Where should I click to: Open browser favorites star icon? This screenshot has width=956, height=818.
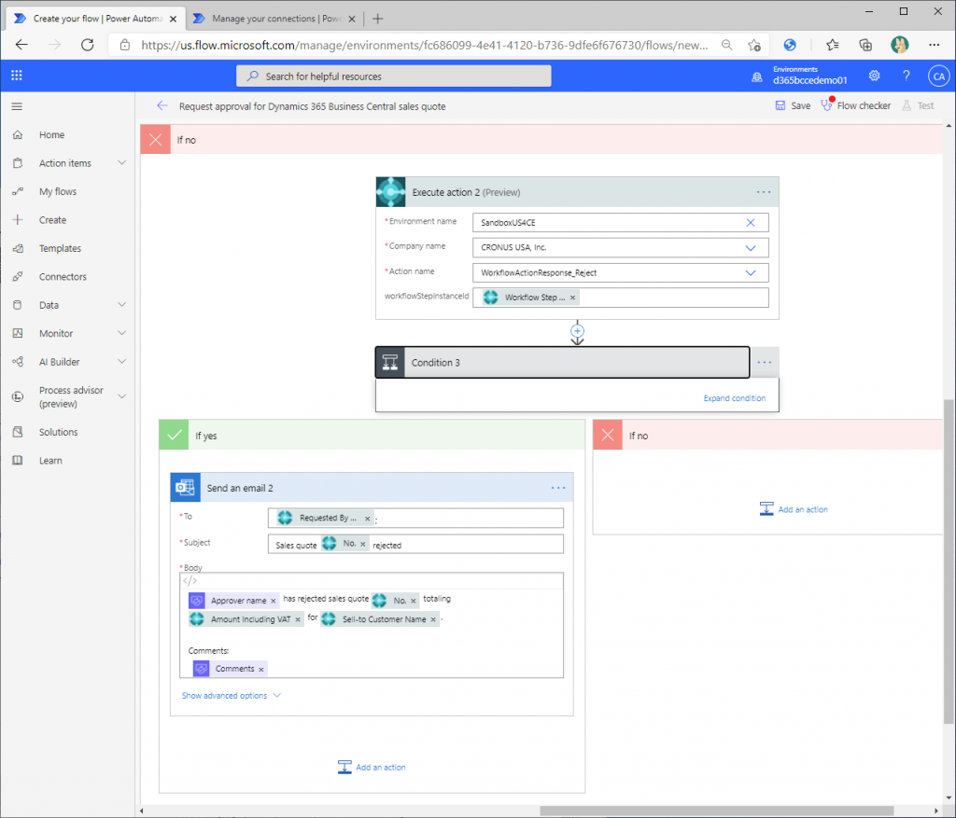point(832,45)
